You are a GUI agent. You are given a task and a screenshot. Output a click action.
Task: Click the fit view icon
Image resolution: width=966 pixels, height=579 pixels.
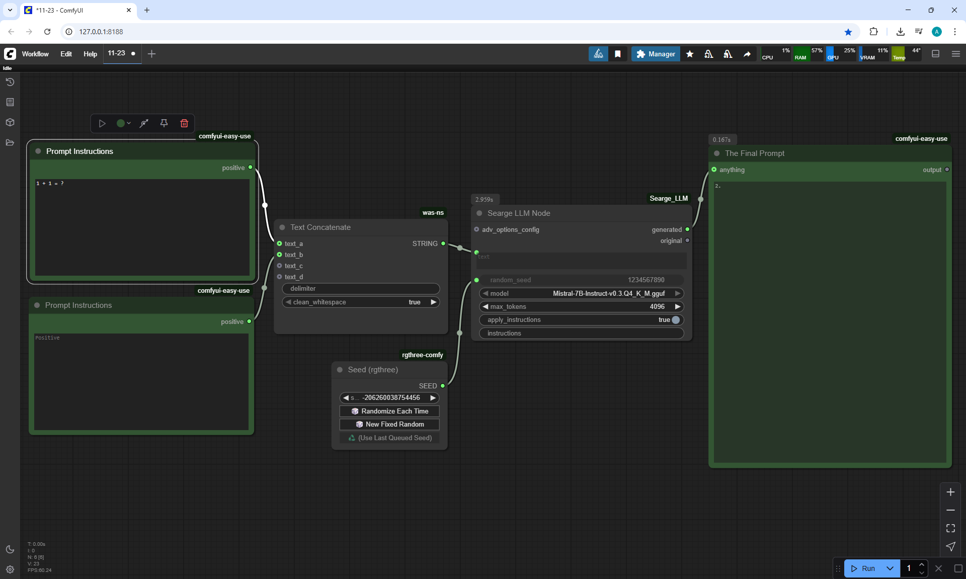pyautogui.click(x=950, y=528)
